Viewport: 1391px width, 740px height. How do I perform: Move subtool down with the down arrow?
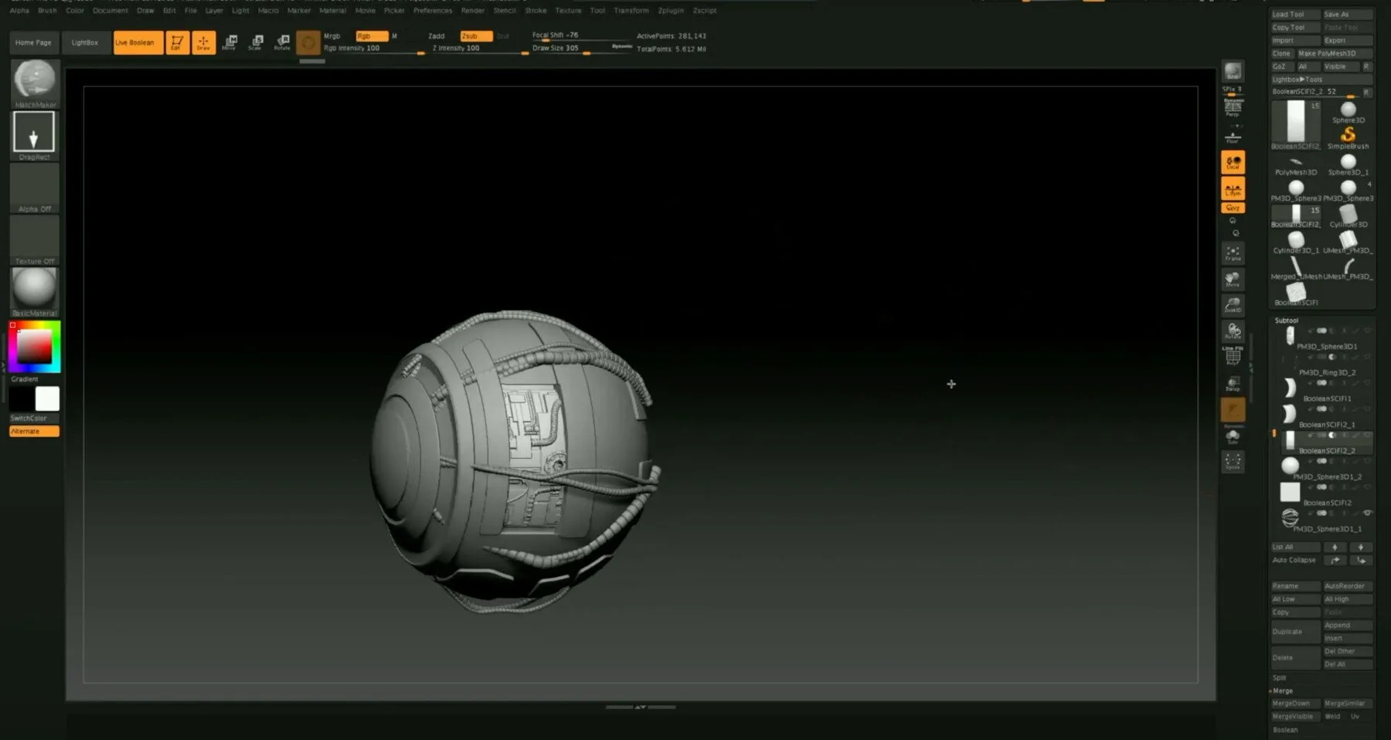[1360, 547]
